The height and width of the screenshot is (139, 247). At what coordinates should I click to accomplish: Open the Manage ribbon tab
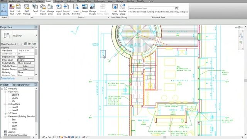(119, 1)
